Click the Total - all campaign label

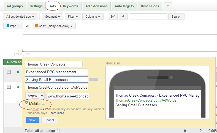(x=40, y=131)
